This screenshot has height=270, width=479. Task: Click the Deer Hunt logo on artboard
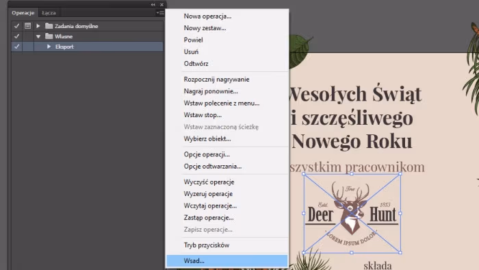[352, 213]
